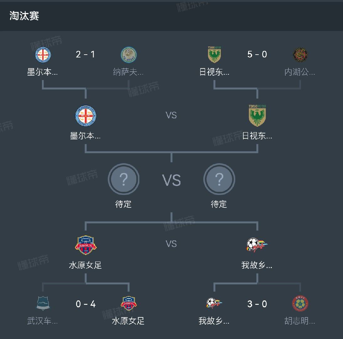
Task: Click the 胡志明... team crest
Action: click(x=300, y=304)
